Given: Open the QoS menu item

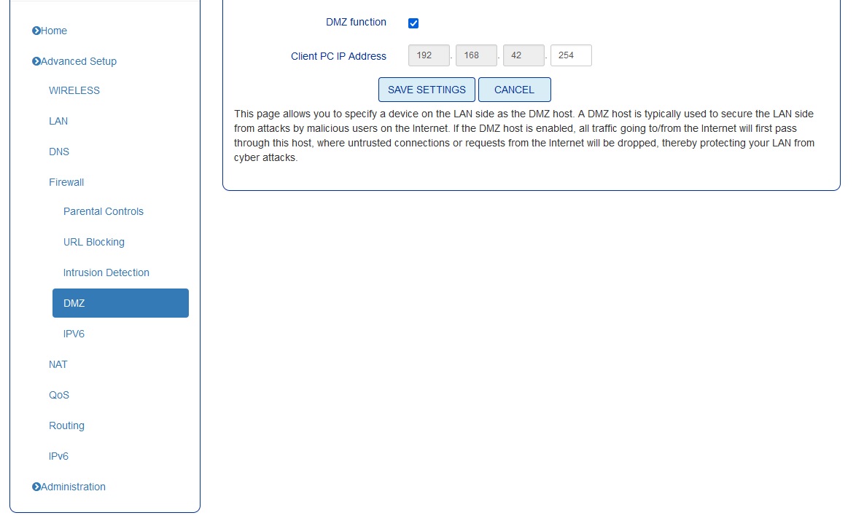Looking at the screenshot, I should click(59, 395).
